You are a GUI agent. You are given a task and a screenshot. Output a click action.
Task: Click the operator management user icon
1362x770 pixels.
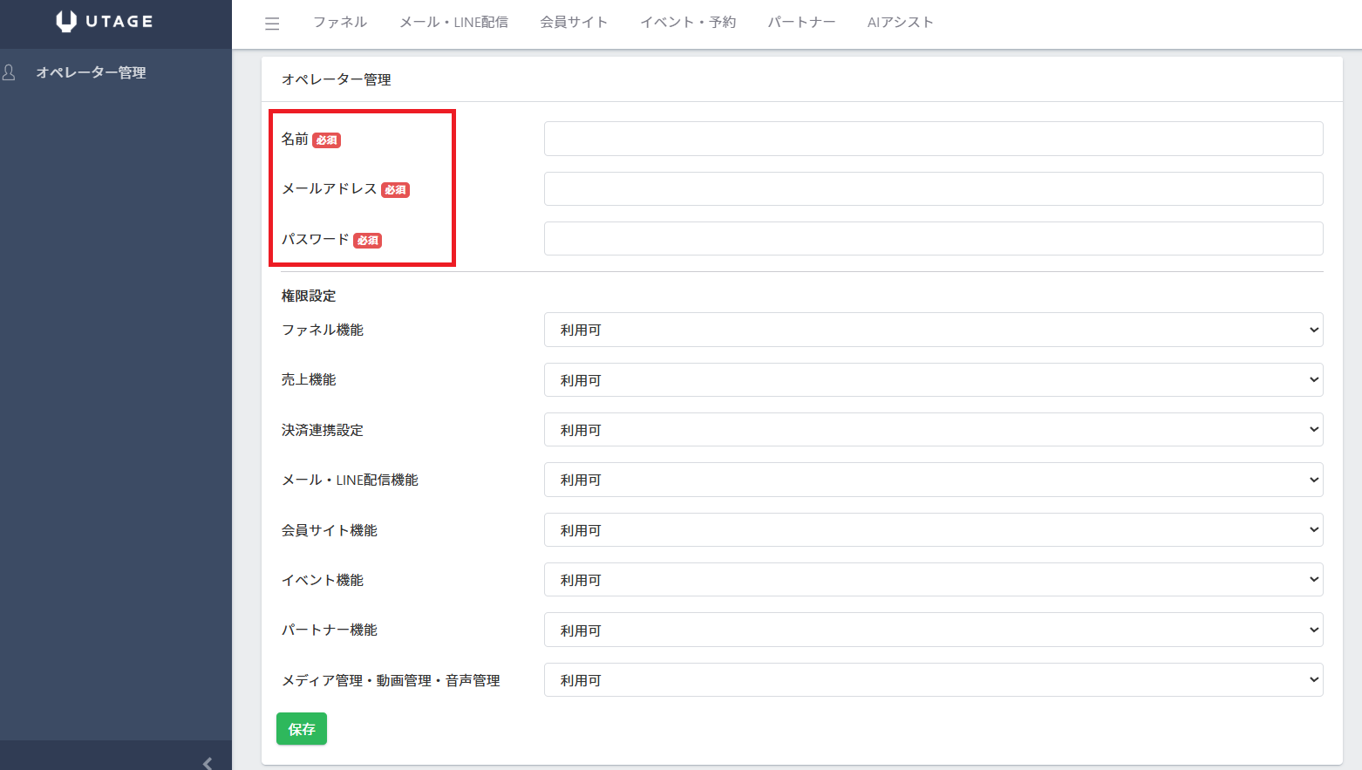10,72
